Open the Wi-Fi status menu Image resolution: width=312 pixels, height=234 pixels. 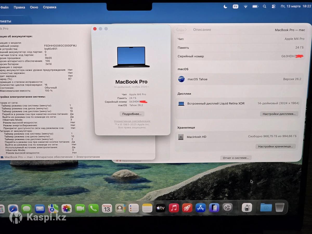point(245,6)
